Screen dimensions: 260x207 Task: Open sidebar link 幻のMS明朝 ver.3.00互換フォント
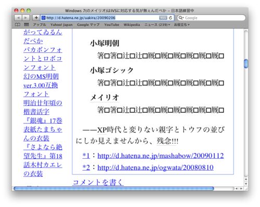click(x=41, y=85)
